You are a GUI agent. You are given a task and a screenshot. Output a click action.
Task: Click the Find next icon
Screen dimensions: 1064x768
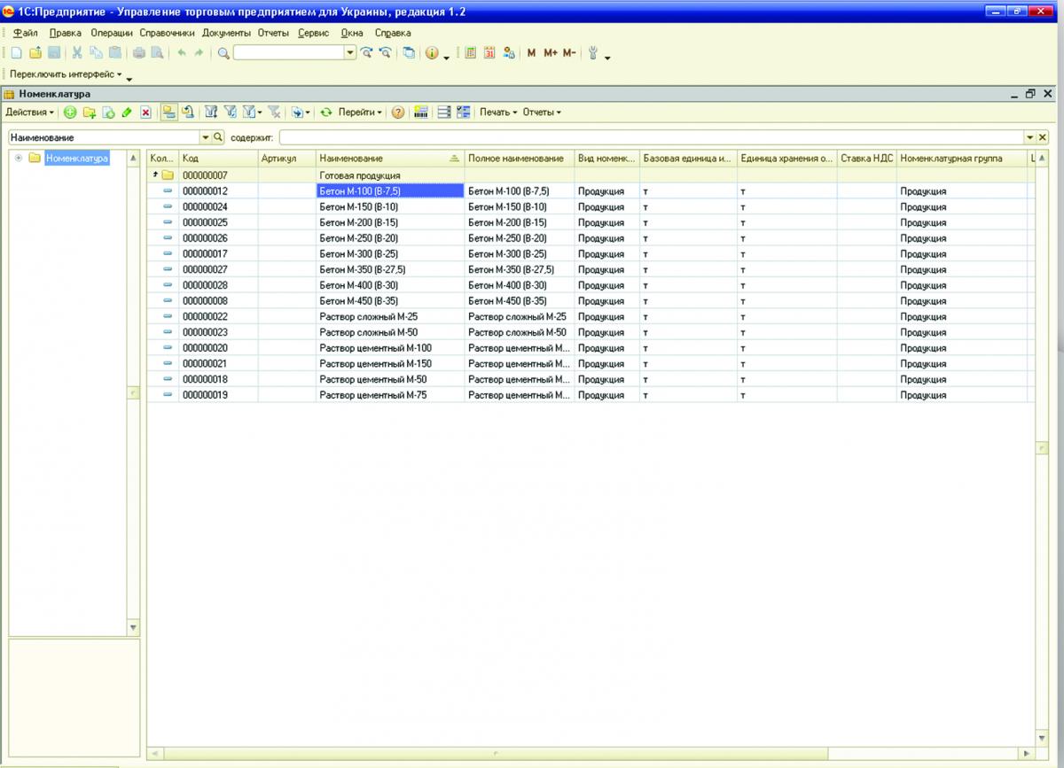pyautogui.click(x=366, y=53)
